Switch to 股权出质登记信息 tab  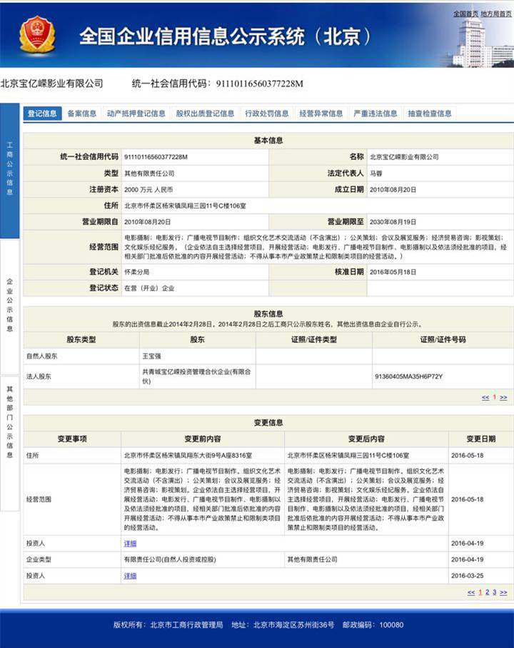[x=205, y=114]
